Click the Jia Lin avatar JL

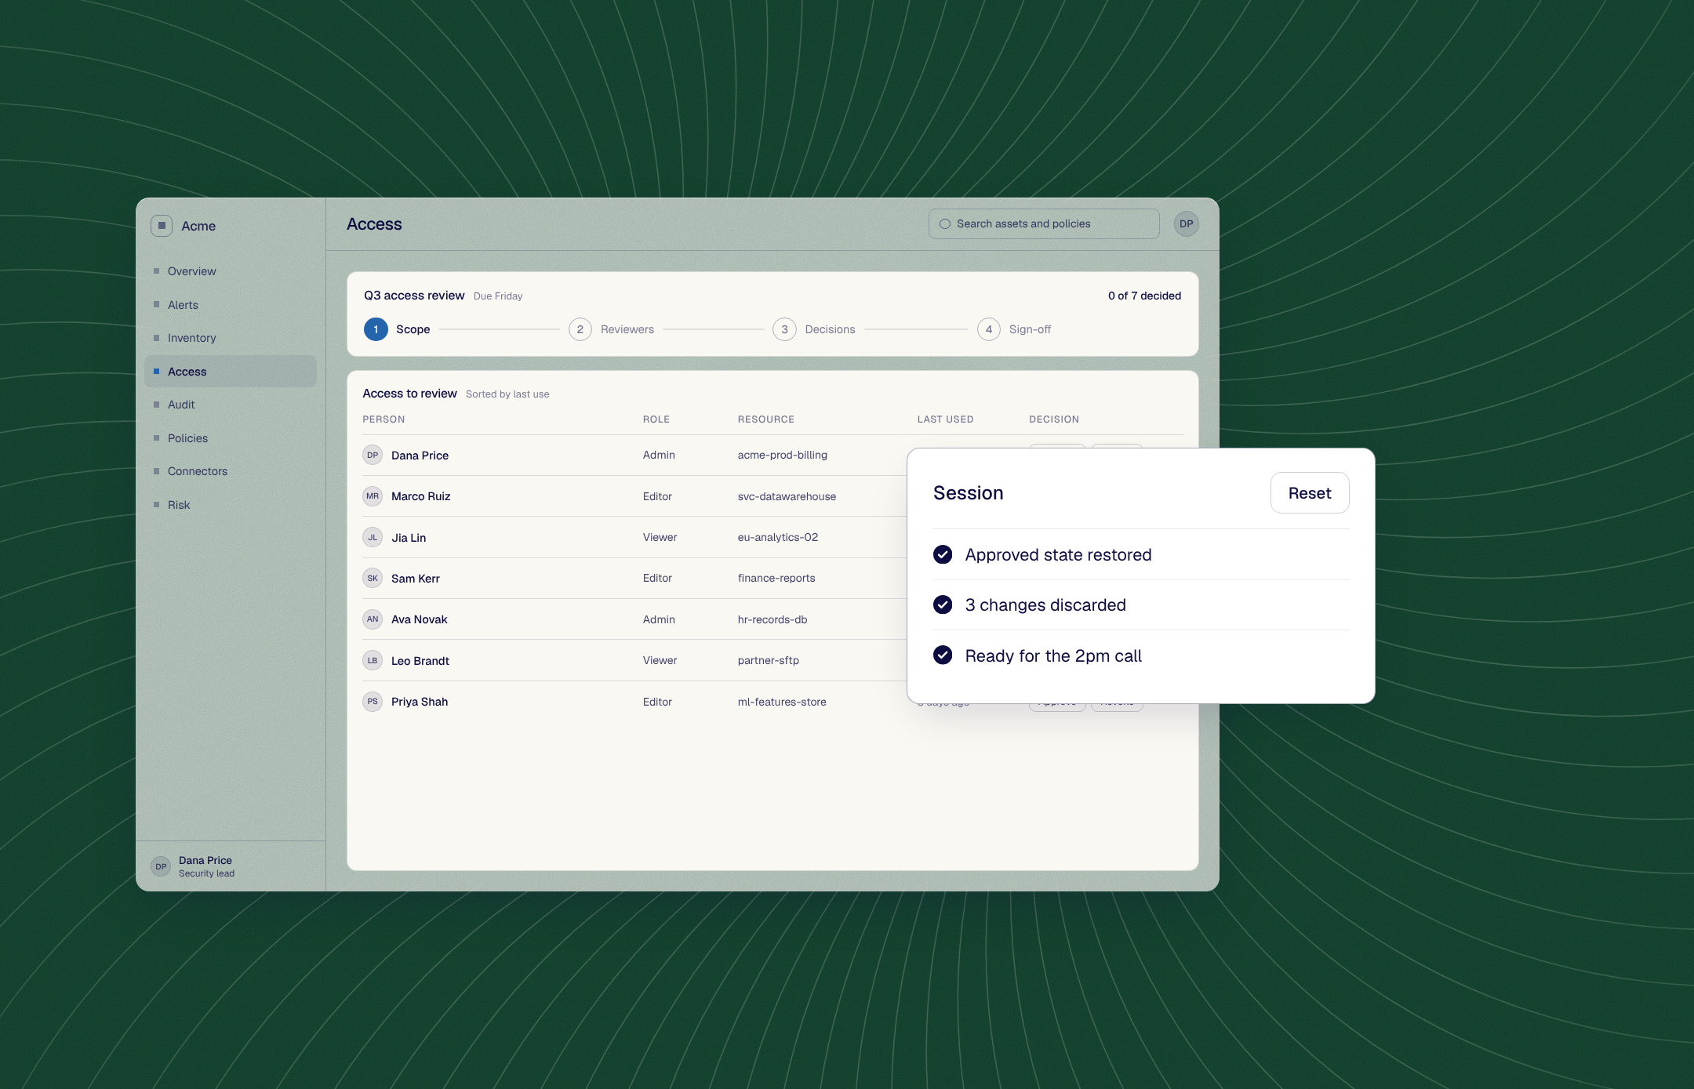(x=373, y=538)
